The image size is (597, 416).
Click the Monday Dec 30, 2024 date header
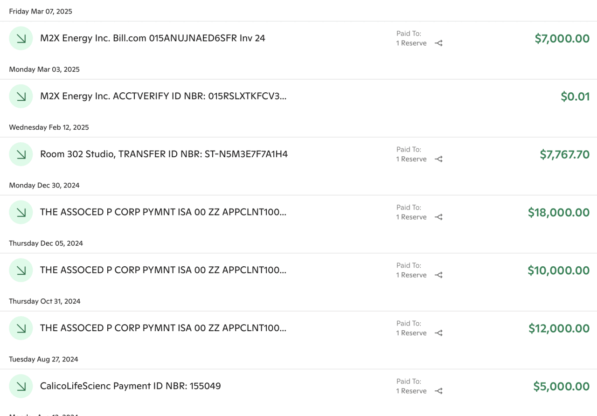44,185
